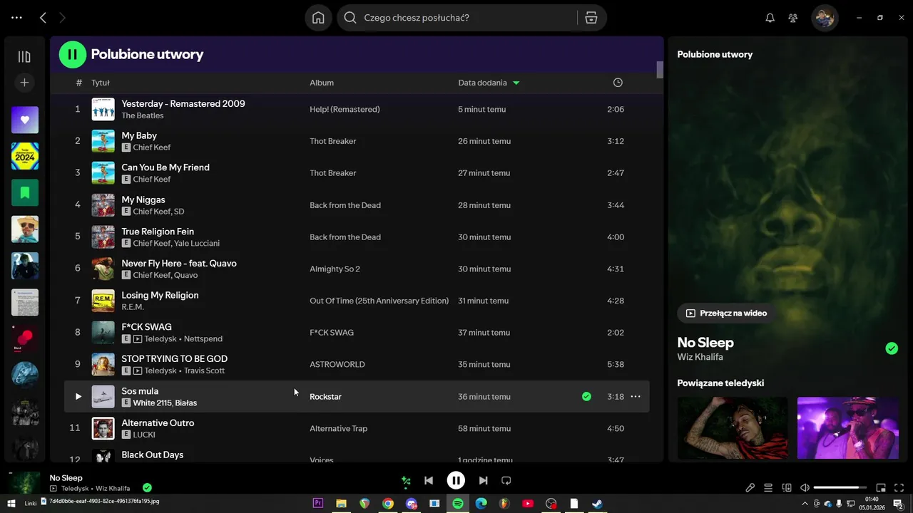913x513 pixels.
Task: Select the F*CK SWAG track title
Action: point(146,327)
